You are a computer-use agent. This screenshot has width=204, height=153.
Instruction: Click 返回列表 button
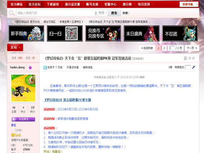[147, 48]
